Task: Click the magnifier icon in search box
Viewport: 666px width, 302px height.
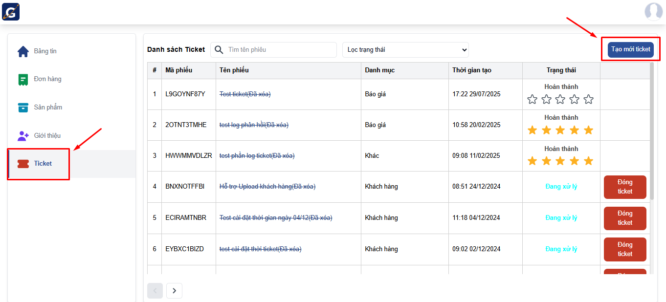Action: [x=219, y=50]
